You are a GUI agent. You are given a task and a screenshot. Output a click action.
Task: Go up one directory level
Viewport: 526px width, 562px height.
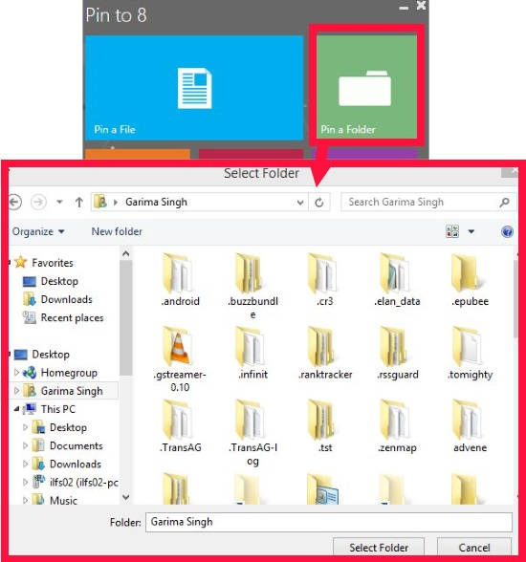point(79,203)
